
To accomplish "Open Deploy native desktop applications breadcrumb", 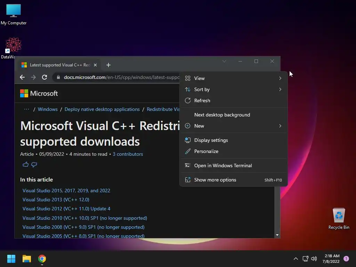I will [102, 109].
